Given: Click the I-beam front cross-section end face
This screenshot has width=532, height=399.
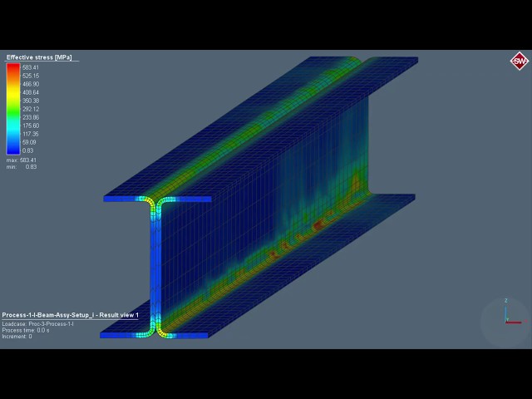Looking at the screenshot, I should pyautogui.click(x=155, y=267).
